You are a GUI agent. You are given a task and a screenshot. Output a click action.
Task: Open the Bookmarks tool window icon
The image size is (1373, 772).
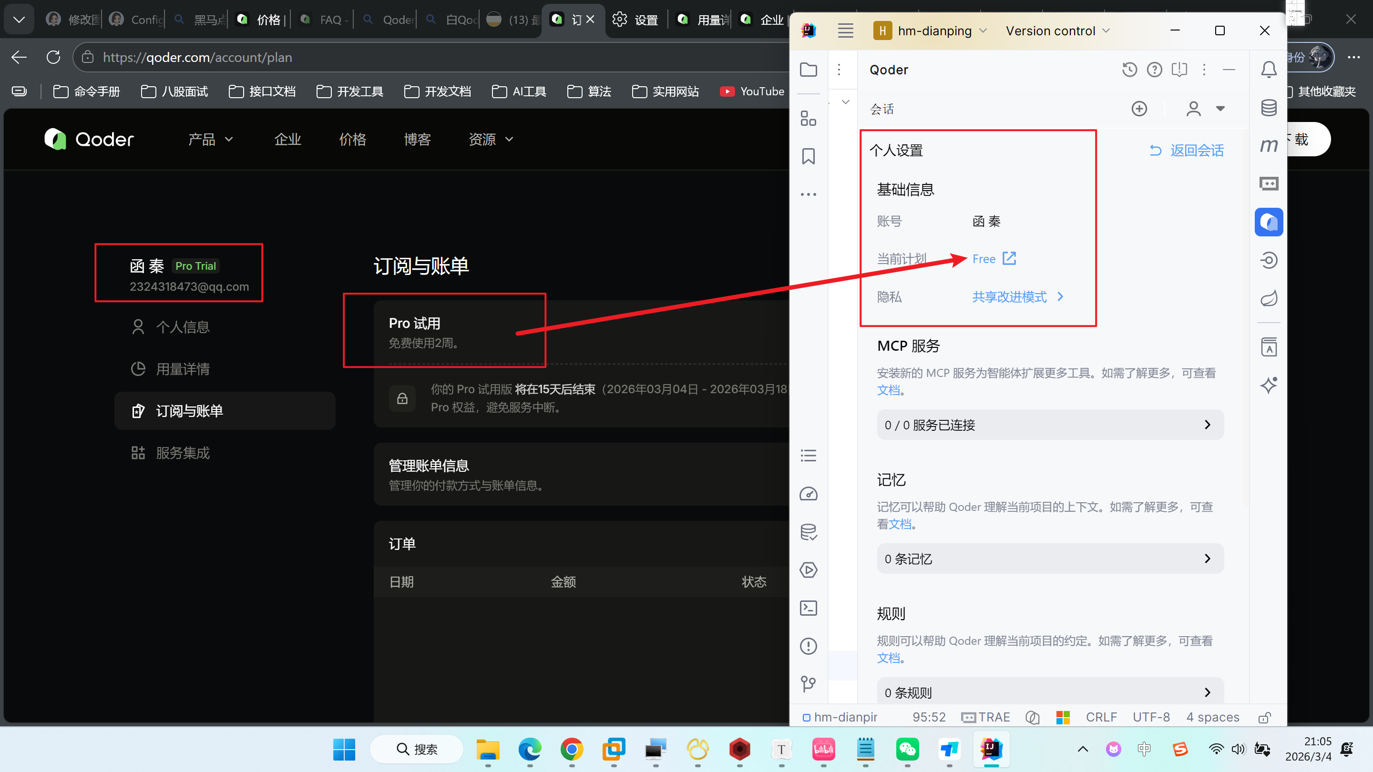click(x=808, y=156)
